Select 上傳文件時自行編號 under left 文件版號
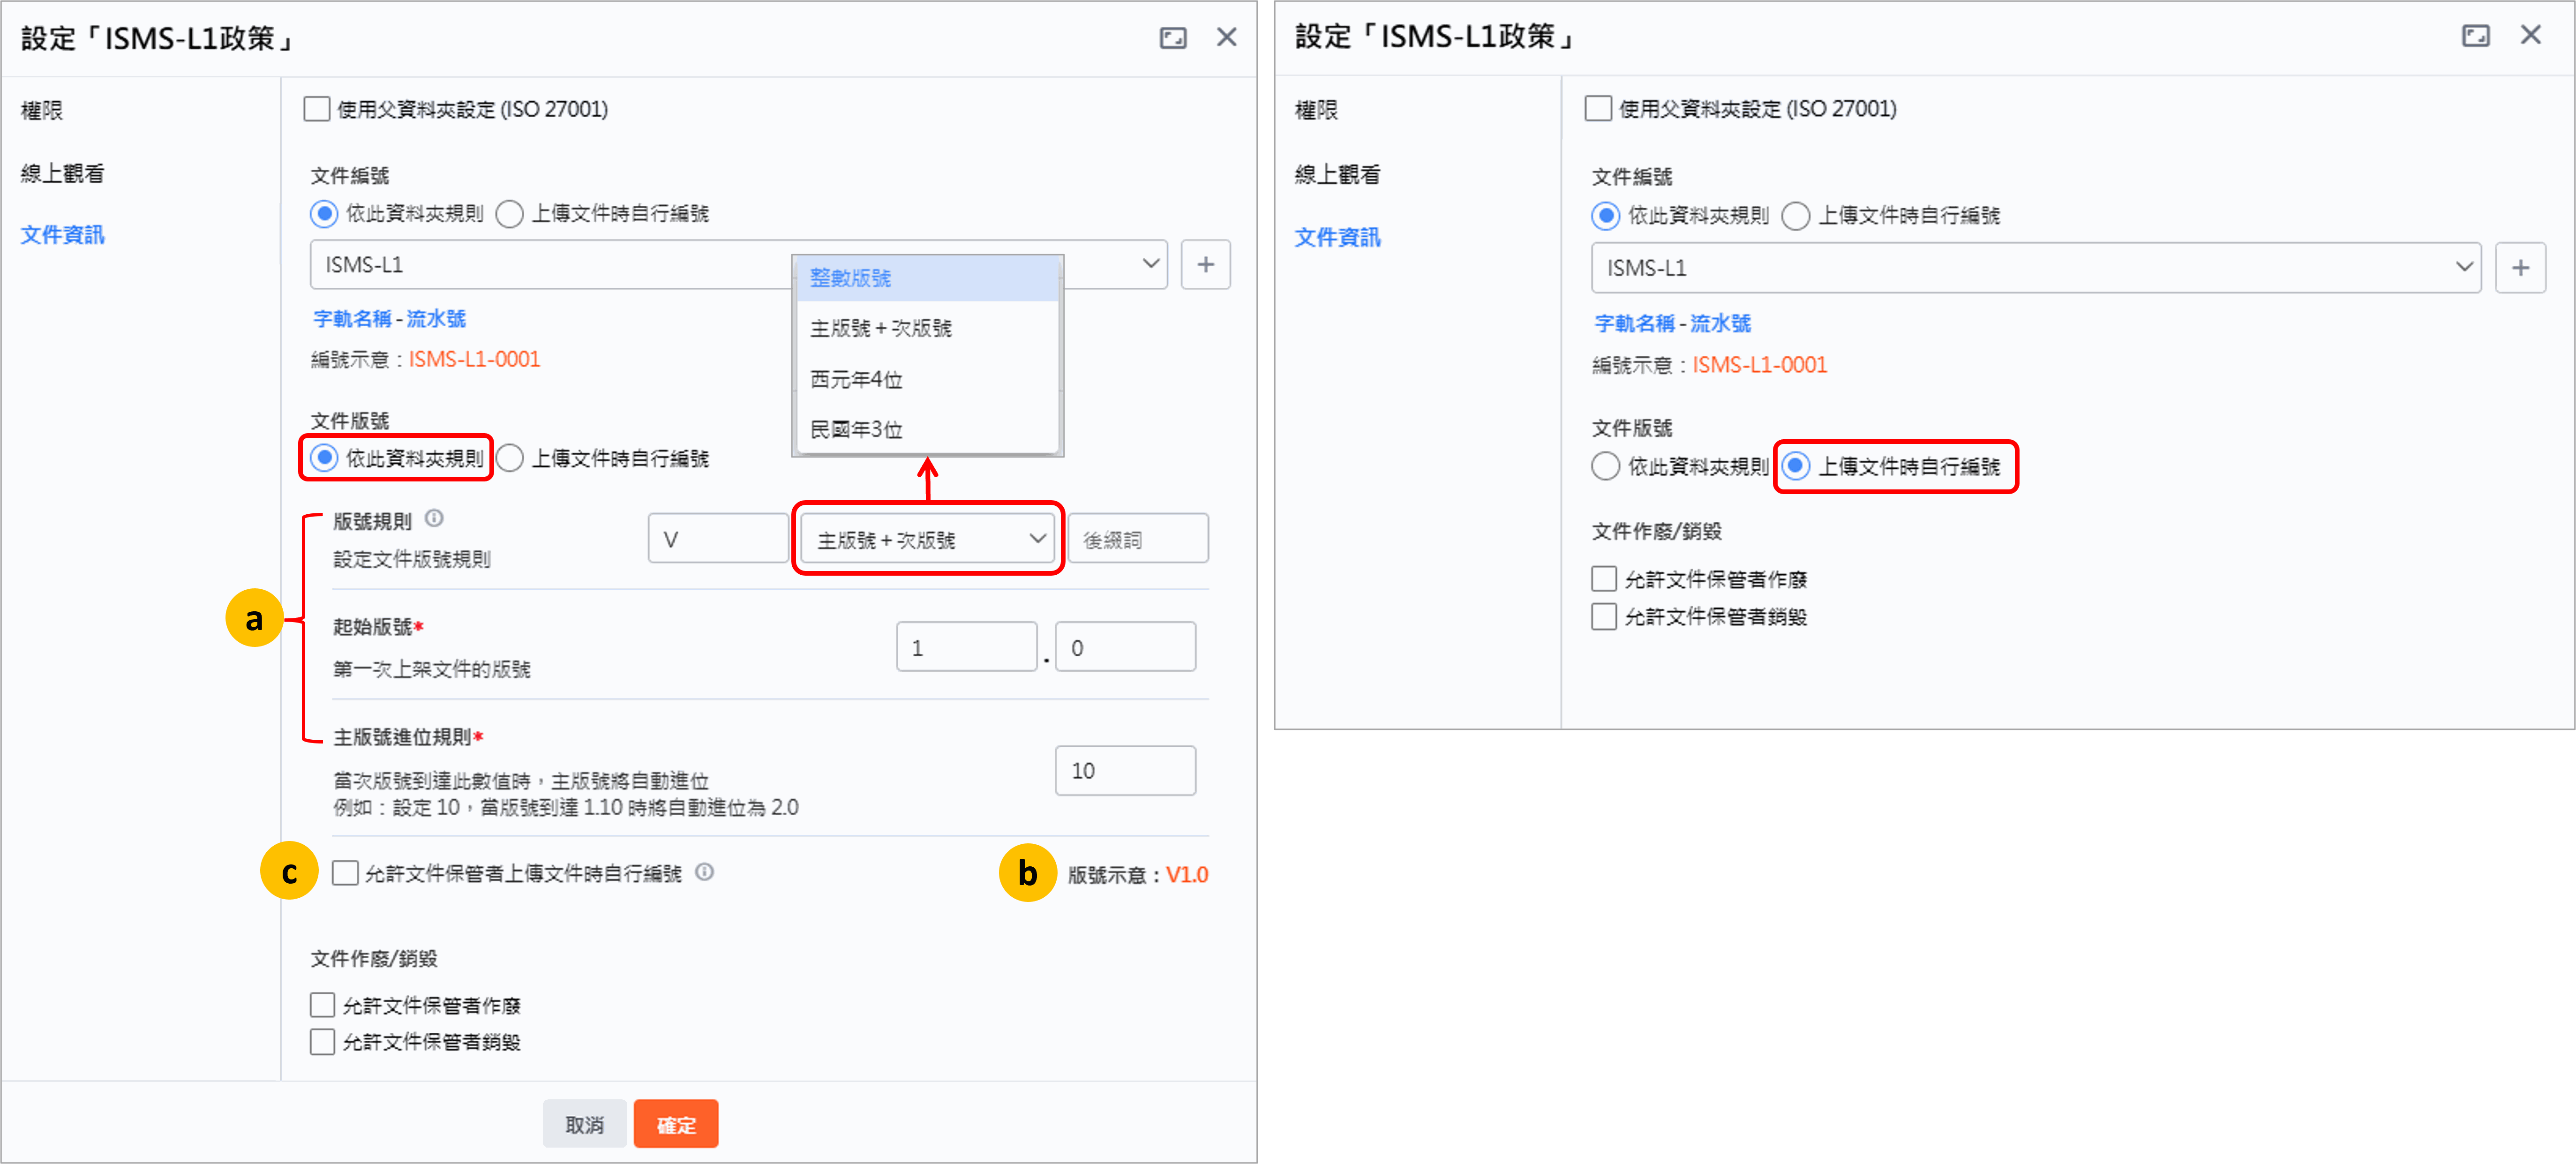This screenshot has width=2576, height=1164. click(510, 459)
